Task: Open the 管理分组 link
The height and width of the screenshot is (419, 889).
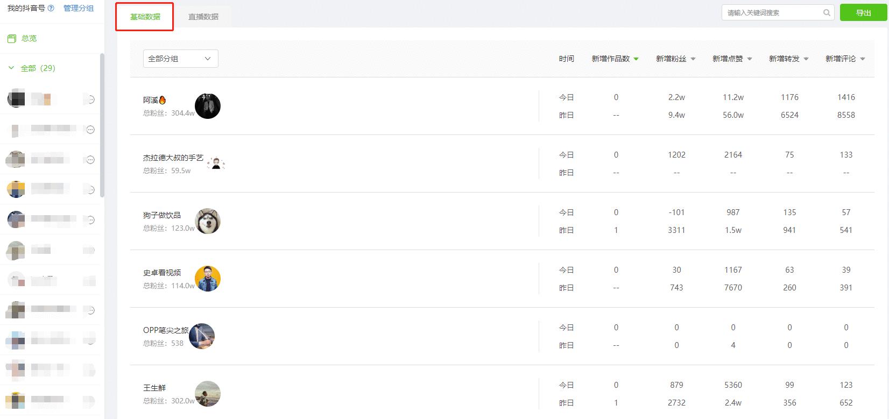Action: pyautogui.click(x=79, y=8)
